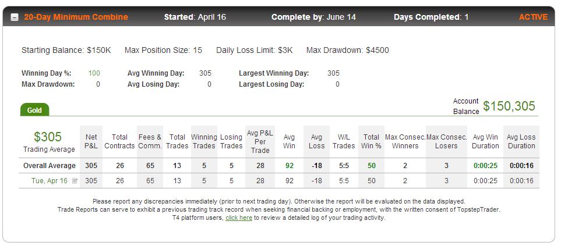Collapse the 20-Day Minimum Combine panel
This screenshot has height=246, width=561.
pyautogui.click(x=15, y=17)
